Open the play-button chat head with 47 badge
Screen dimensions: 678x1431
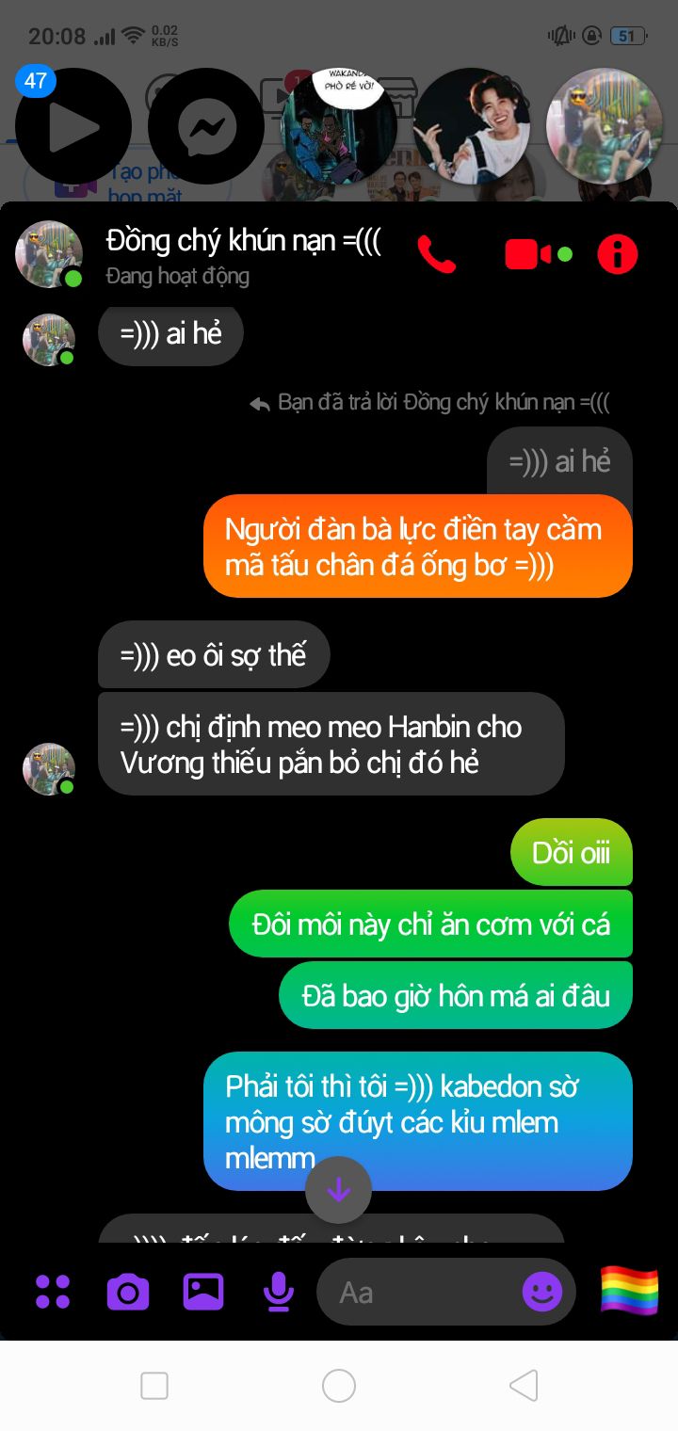point(73,126)
